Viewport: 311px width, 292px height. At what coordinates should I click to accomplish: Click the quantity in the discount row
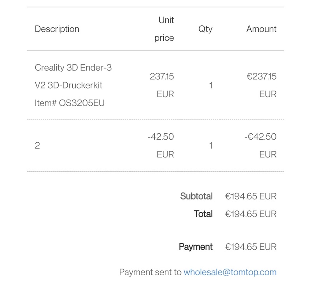pos(211,146)
